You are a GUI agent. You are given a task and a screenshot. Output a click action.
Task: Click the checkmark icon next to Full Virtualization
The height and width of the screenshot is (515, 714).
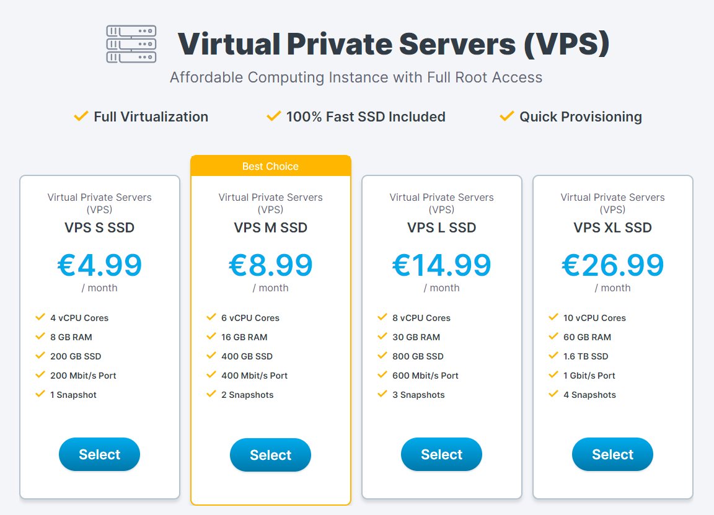pyautogui.click(x=81, y=116)
